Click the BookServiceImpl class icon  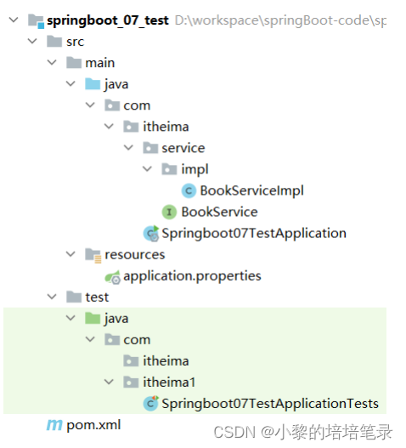pyautogui.click(x=189, y=190)
